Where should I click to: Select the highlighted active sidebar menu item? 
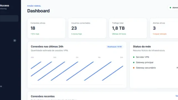click(x=9, y=19)
